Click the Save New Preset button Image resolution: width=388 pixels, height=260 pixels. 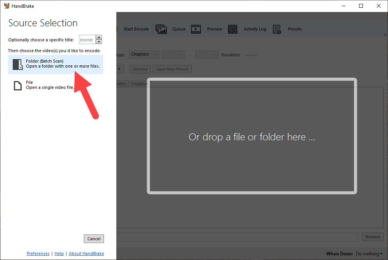172,69
